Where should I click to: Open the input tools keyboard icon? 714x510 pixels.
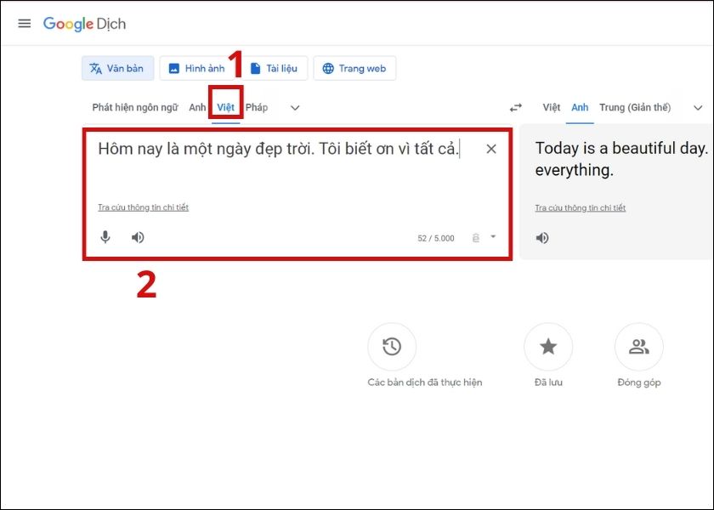[x=476, y=237]
